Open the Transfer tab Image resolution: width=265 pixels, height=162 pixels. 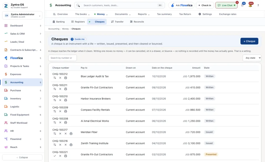pos(117,22)
